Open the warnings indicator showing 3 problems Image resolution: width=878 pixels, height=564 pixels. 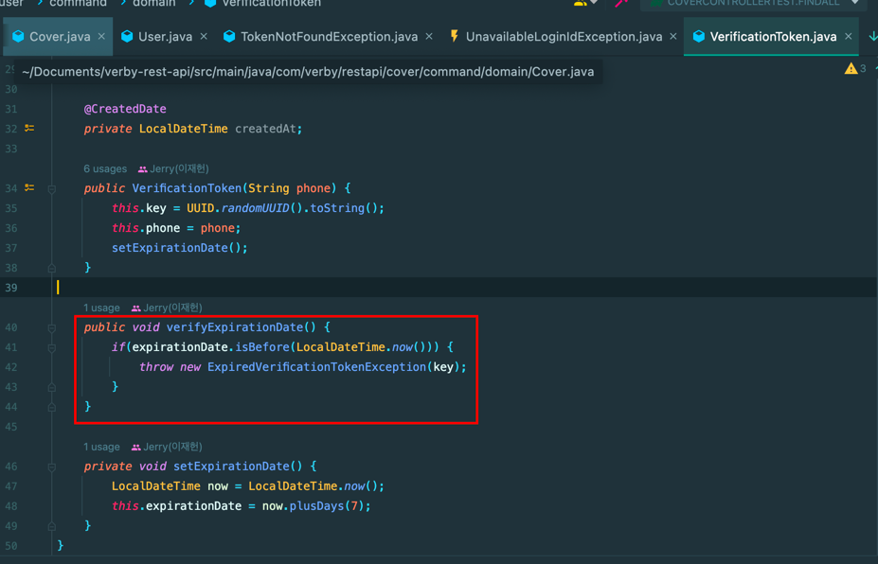[855, 68]
